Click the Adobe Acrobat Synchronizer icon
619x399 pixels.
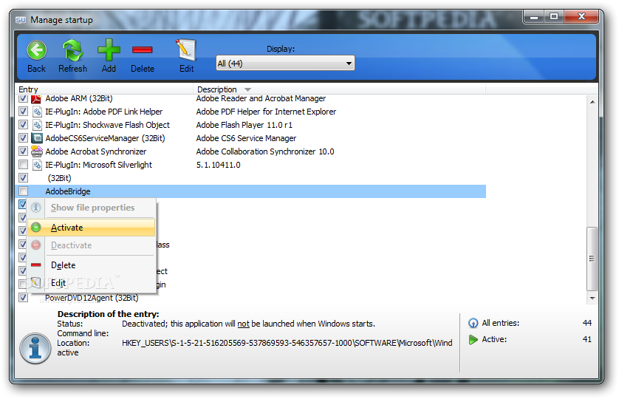pyautogui.click(x=37, y=151)
